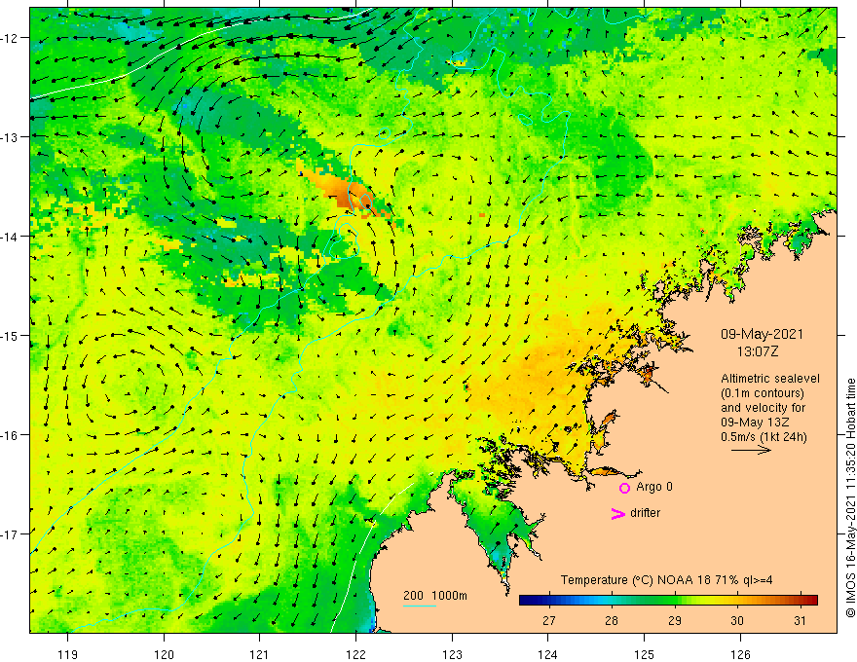Click latitude axis label -15

[x=11, y=336]
